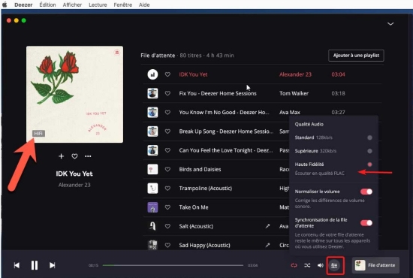The width and height of the screenshot is (413, 278).
Task: Open more options under album cover
Action: [x=88, y=156]
